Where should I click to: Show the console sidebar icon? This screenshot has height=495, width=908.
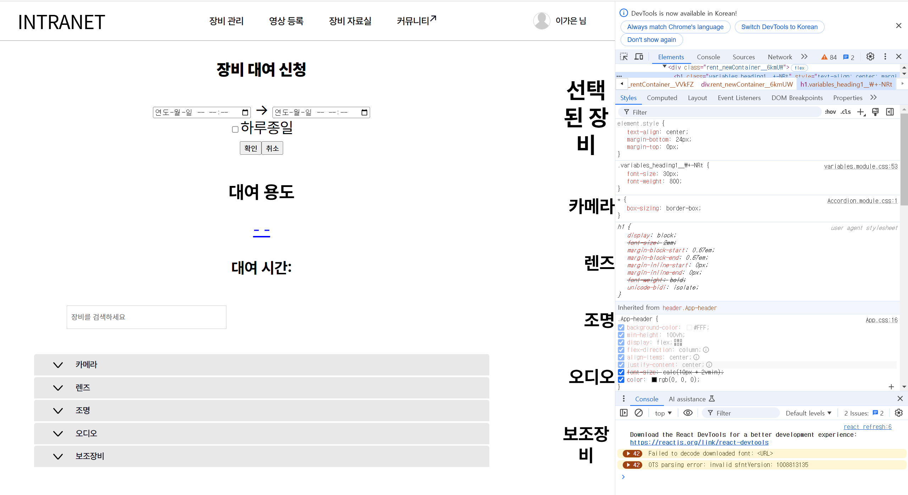[624, 413]
